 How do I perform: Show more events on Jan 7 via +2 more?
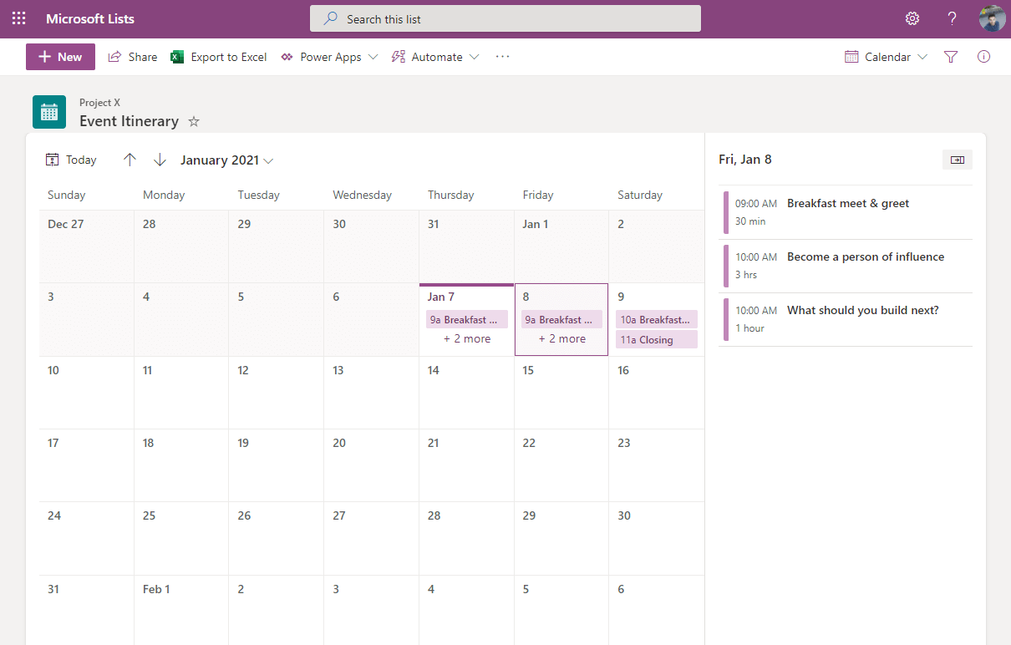[x=466, y=338]
